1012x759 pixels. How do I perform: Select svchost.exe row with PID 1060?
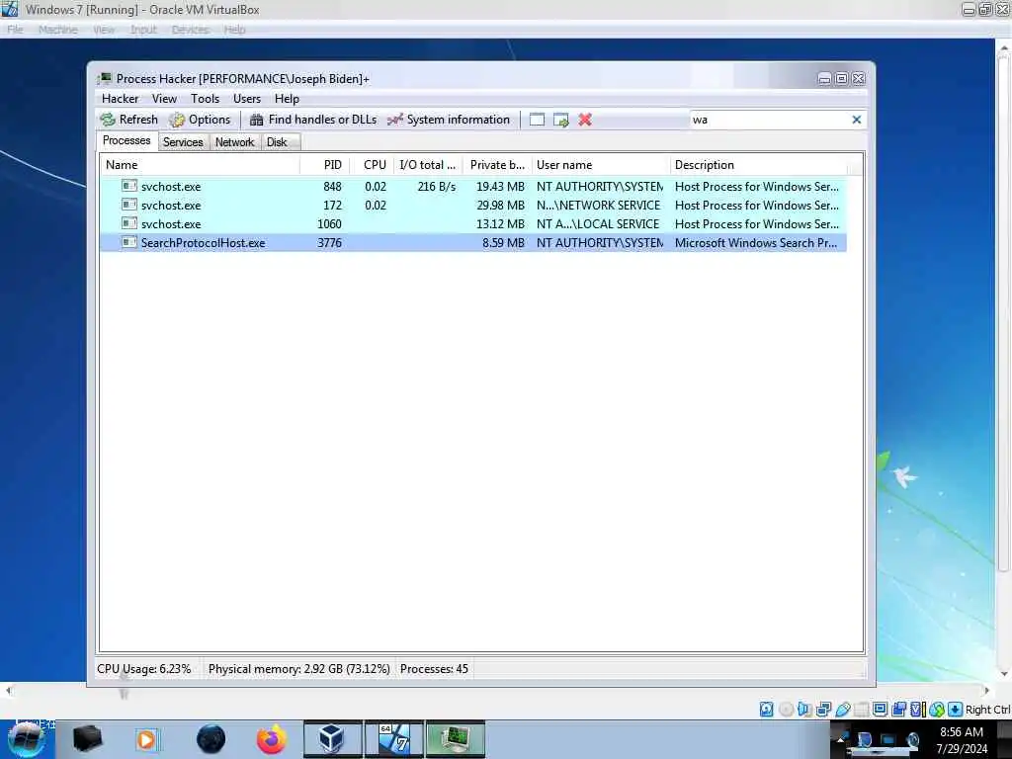473,224
